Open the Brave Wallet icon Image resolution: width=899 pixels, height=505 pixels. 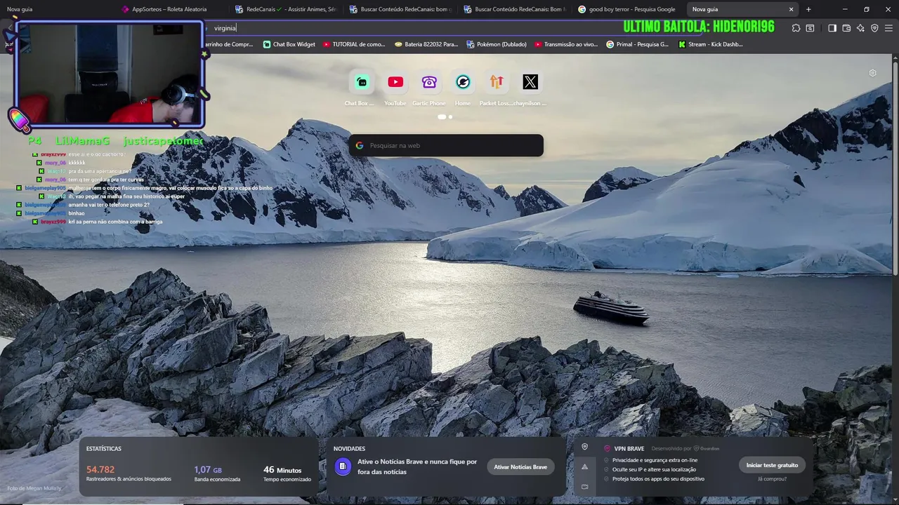pyautogui.click(x=846, y=28)
